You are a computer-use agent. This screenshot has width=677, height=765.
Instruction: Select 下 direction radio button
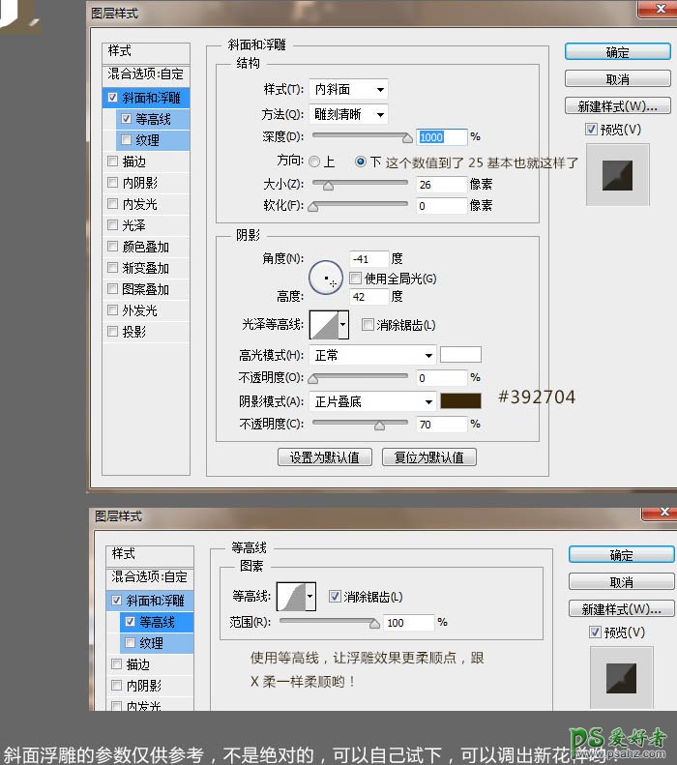pos(361,162)
